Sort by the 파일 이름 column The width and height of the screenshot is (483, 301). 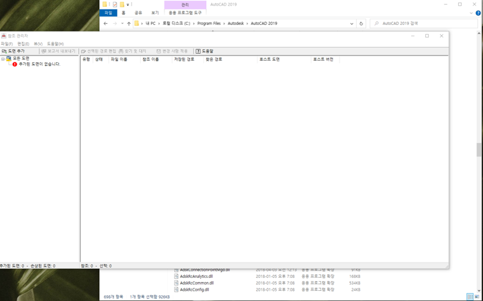[125, 60]
